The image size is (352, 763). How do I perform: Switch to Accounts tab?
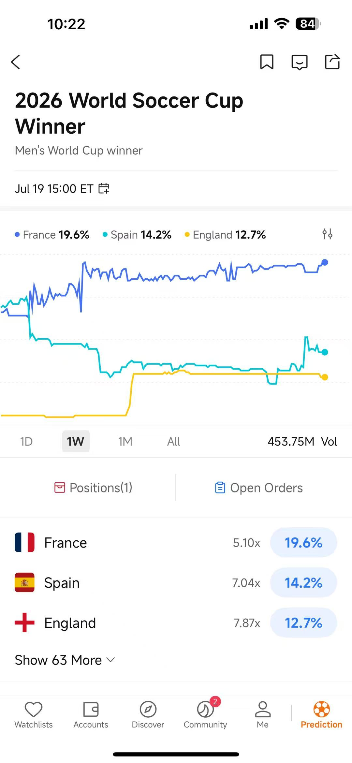coord(91,715)
